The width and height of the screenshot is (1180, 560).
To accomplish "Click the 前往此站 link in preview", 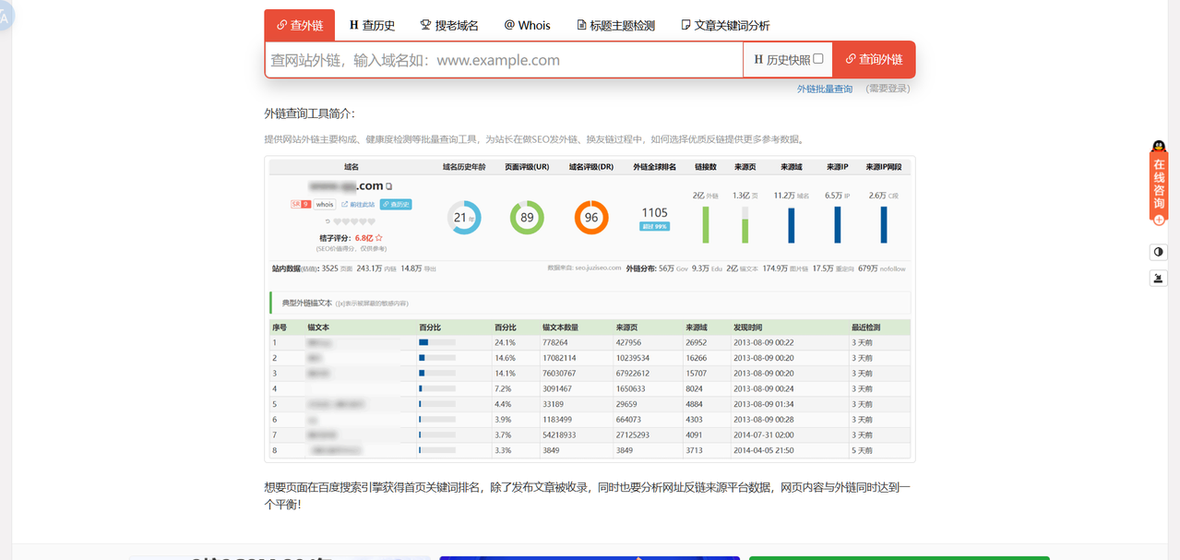I will point(358,204).
